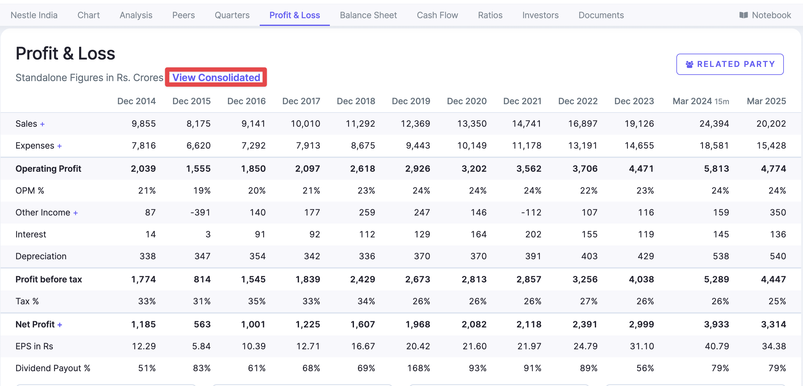
Task: Expand the Net Profit row details
Action: 60,325
